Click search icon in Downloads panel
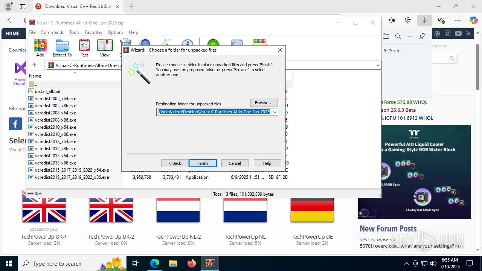Image resolution: width=482 pixels, height=271 pixels. 398,36
